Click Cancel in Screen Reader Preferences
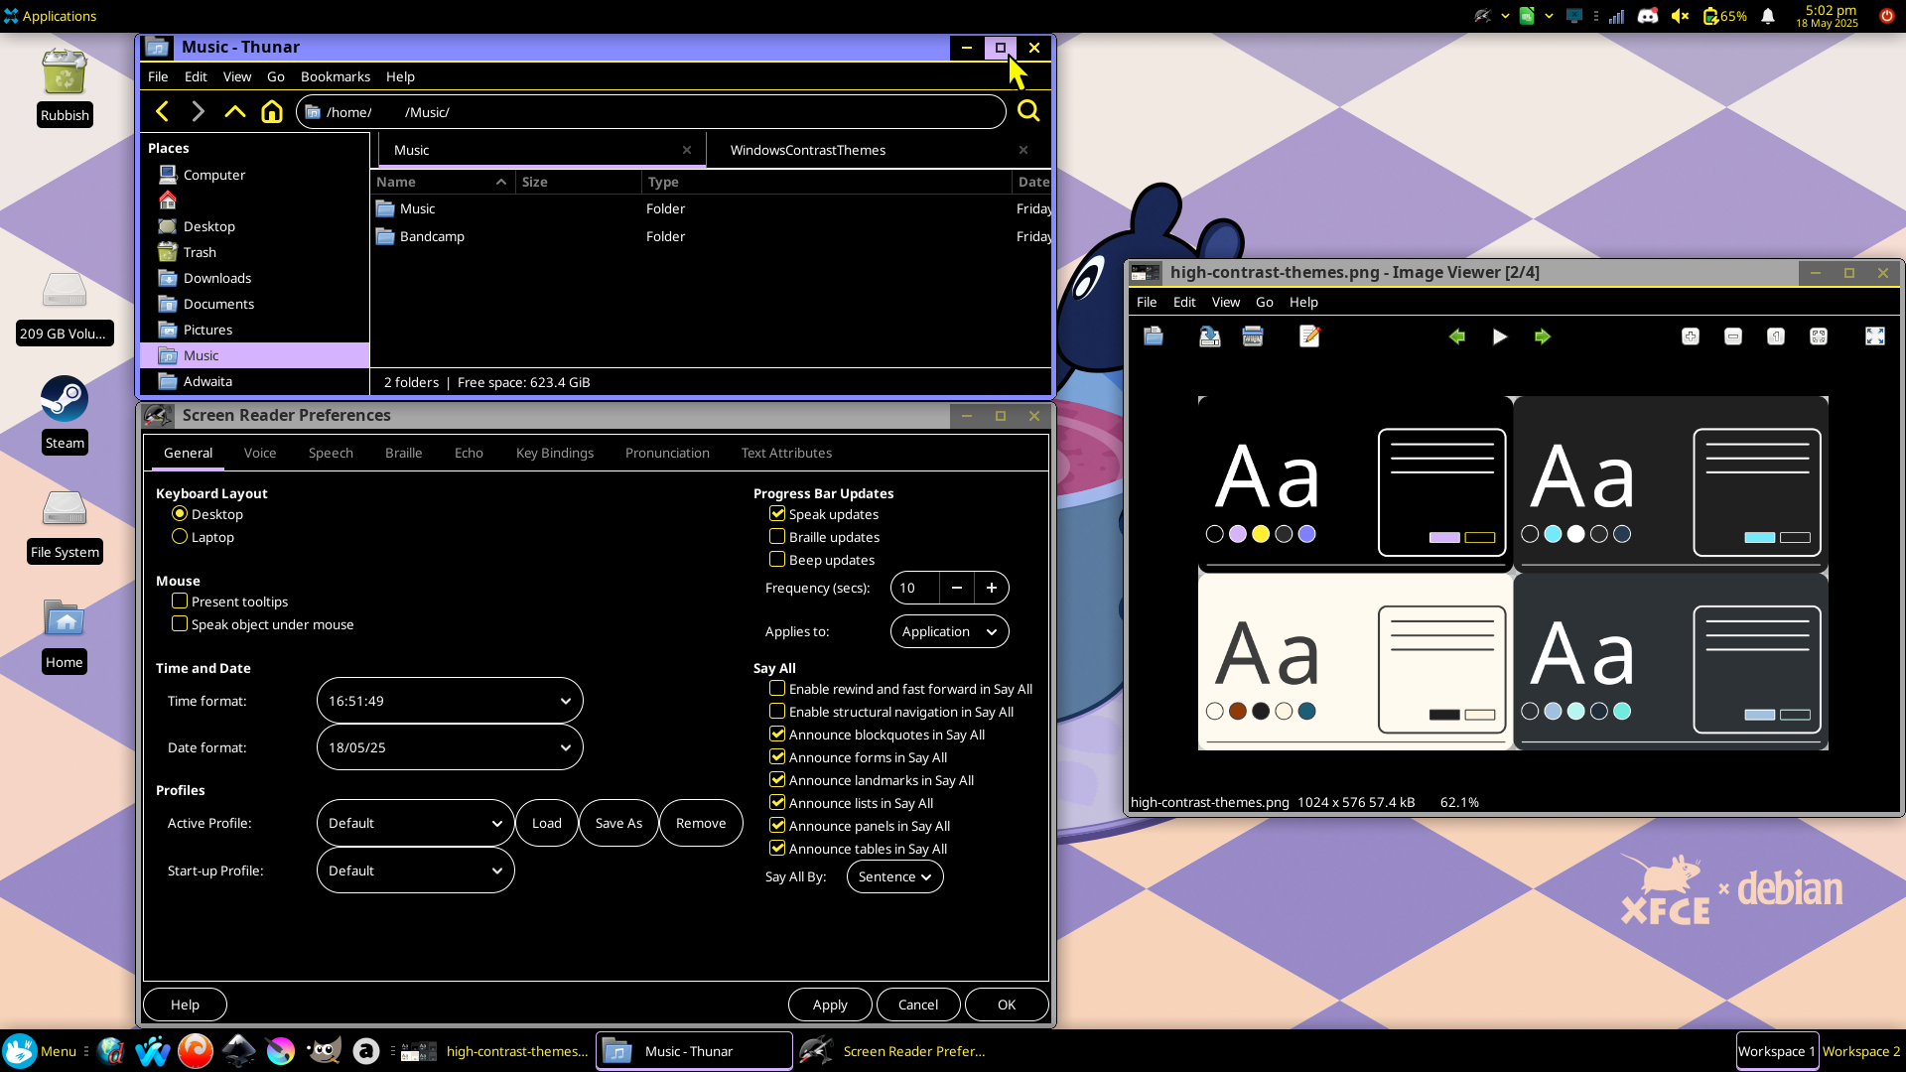The height and width of the screenshot is (1072, 1906). pos(918,1005)
